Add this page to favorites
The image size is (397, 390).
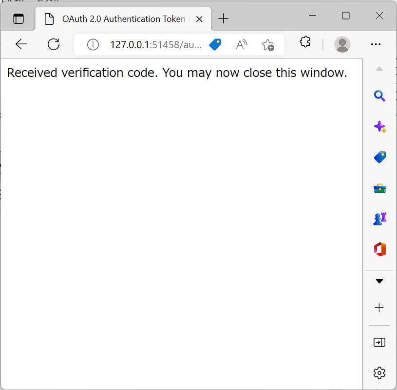267,45
